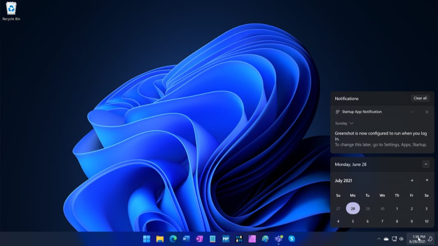Dismiss the Startup App Notification
438x246 pixels.
point(427,112)
